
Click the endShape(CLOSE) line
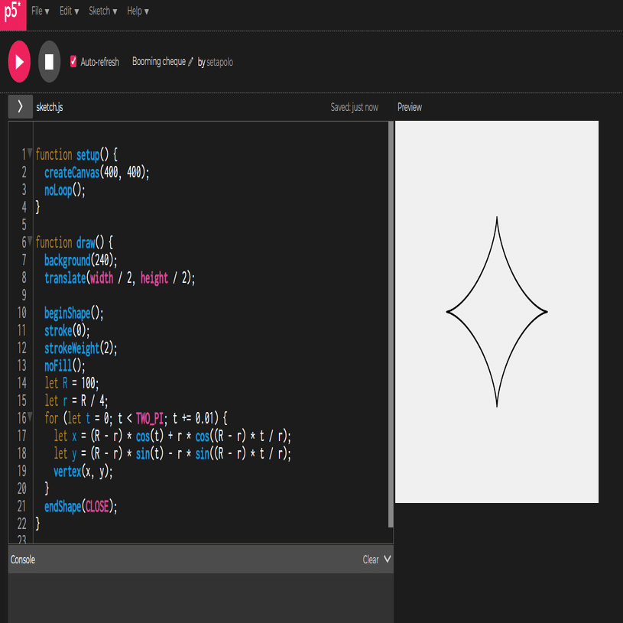[81, 506]
